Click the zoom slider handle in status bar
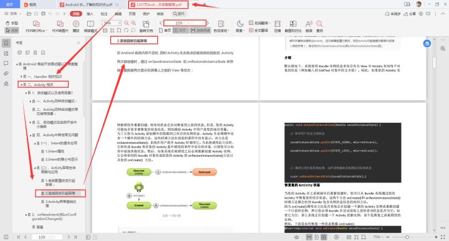449x241 pixels. click(x=407, y=237)
